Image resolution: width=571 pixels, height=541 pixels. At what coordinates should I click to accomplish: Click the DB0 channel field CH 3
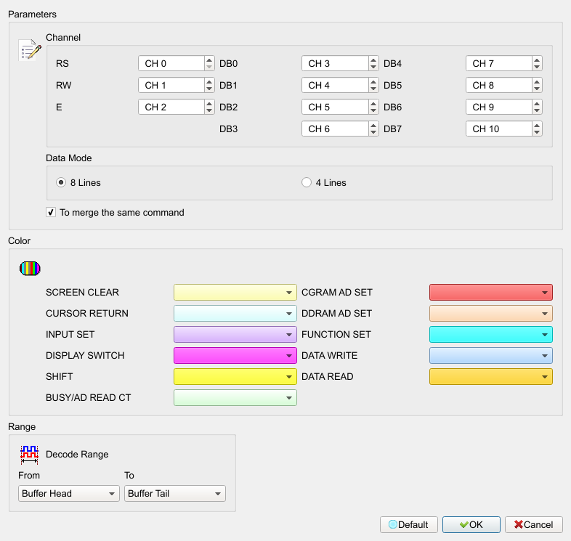pos(335,63)
